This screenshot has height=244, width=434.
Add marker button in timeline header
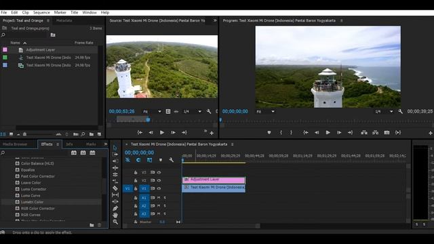click(160, 160)
